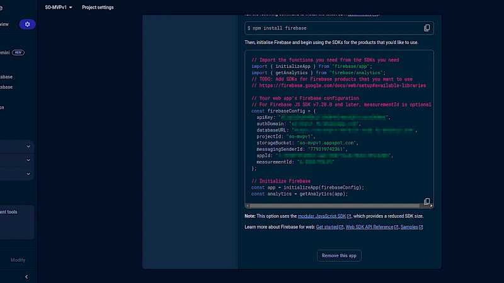Click the Modify option in sidebar

click(x=18, y=260)
